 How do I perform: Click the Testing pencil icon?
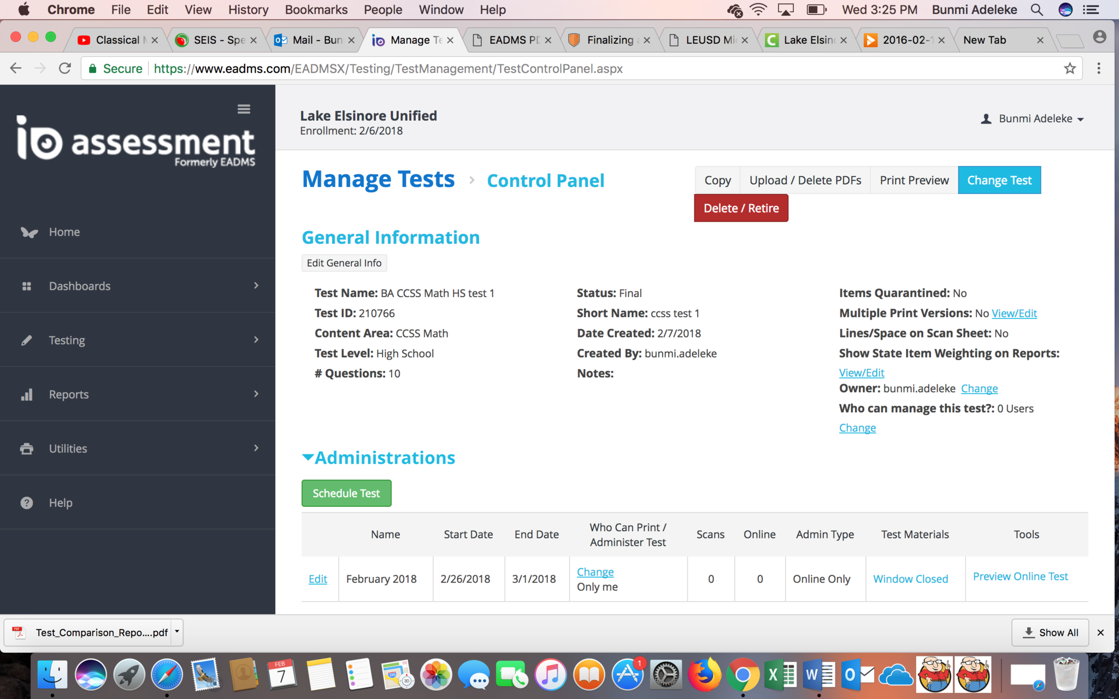(x=26, y=340)
